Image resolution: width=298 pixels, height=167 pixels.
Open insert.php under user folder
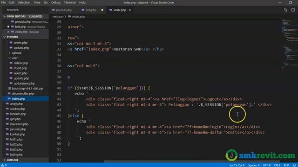point(20,68)
